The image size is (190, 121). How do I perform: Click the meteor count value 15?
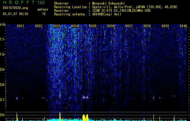(44, 14)
